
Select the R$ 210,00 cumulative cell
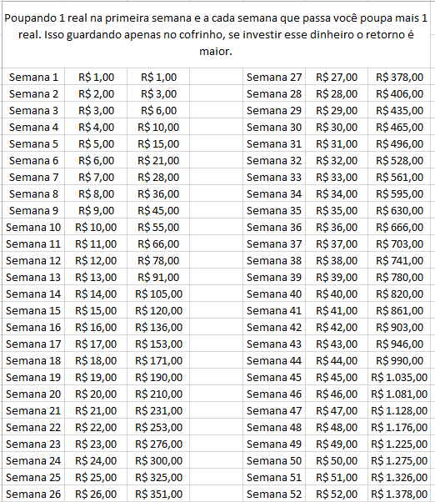click(158, 394)
